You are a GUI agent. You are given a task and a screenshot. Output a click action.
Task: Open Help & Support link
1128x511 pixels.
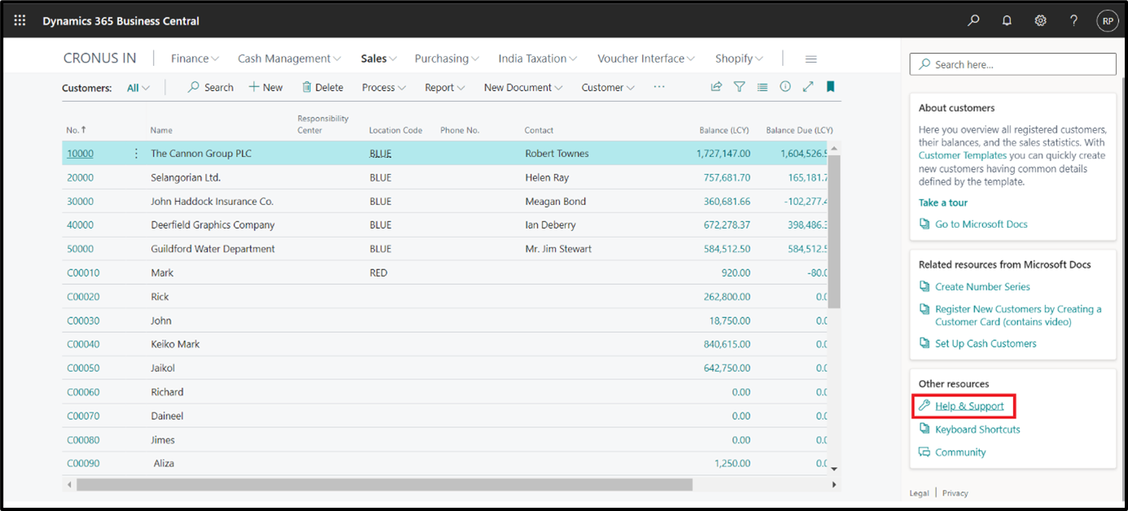tap(969, 406)
